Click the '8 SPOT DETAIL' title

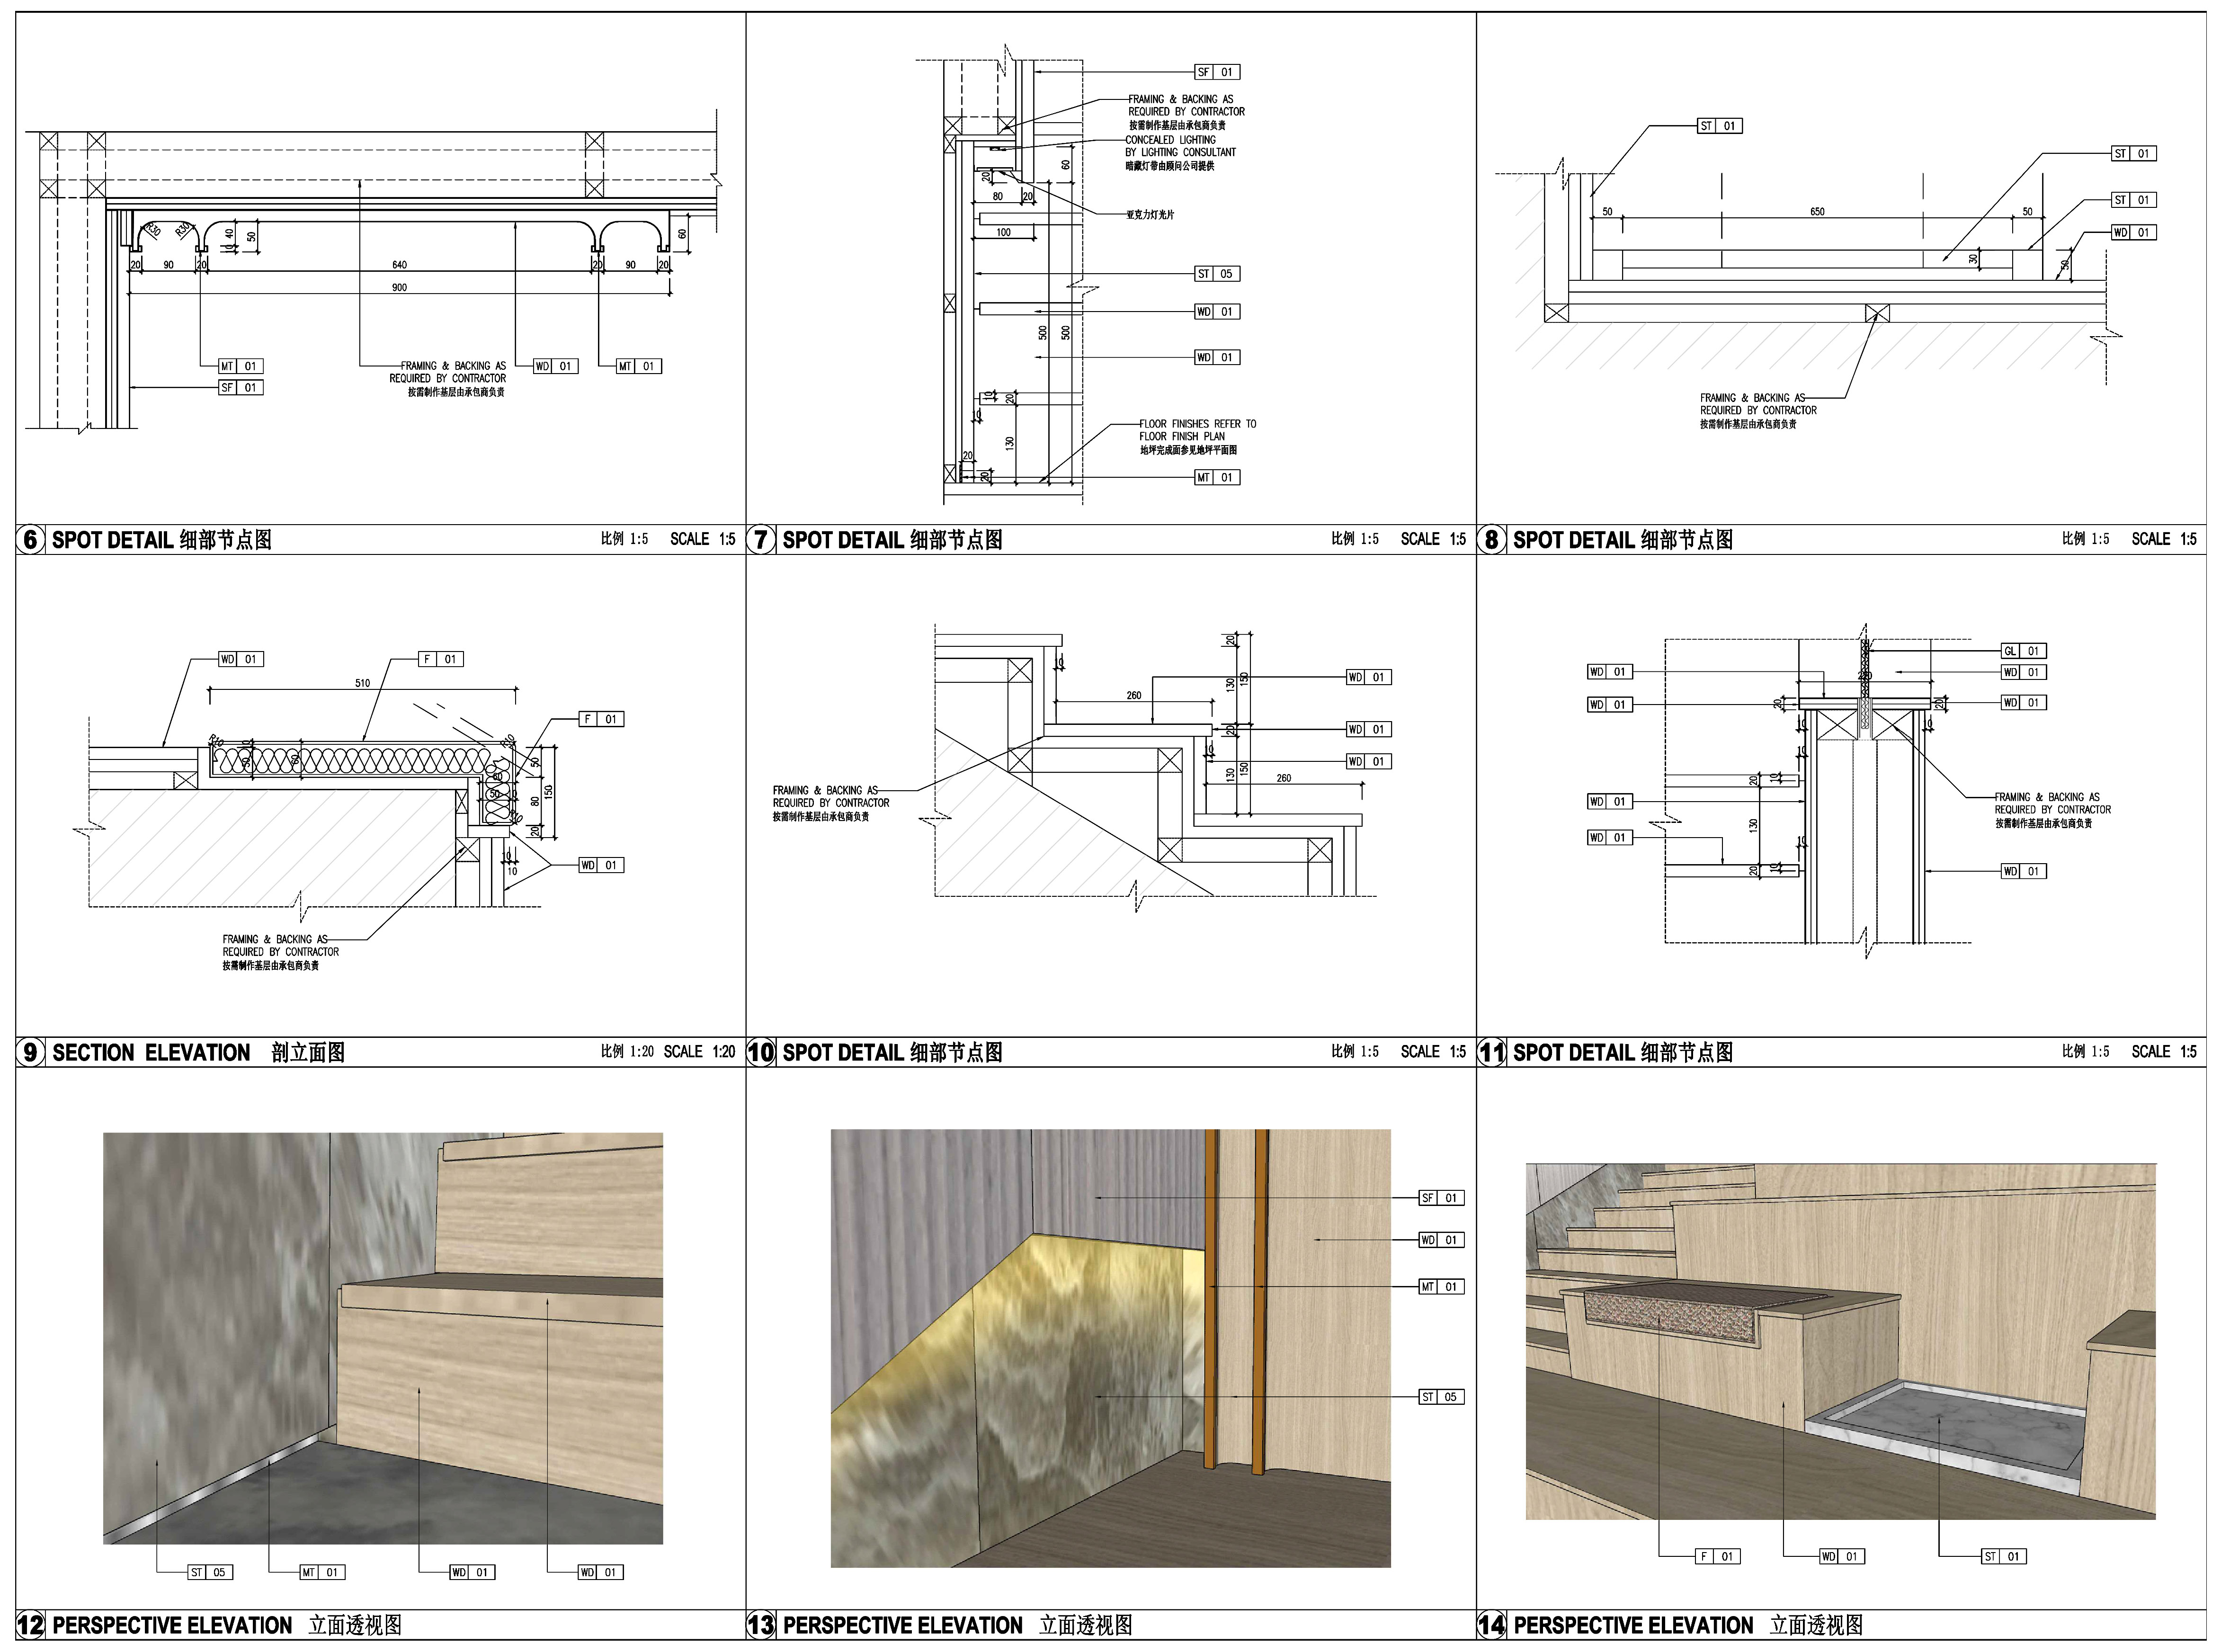tap(1607, 540)
